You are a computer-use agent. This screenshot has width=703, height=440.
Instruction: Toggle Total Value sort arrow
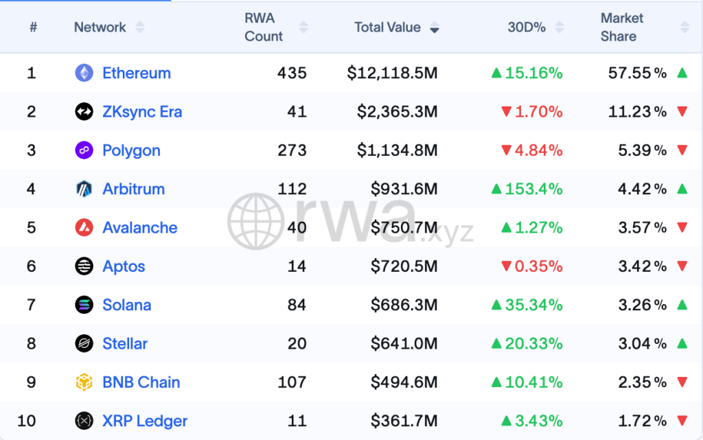pyautogui.click(x=434, y=28)
